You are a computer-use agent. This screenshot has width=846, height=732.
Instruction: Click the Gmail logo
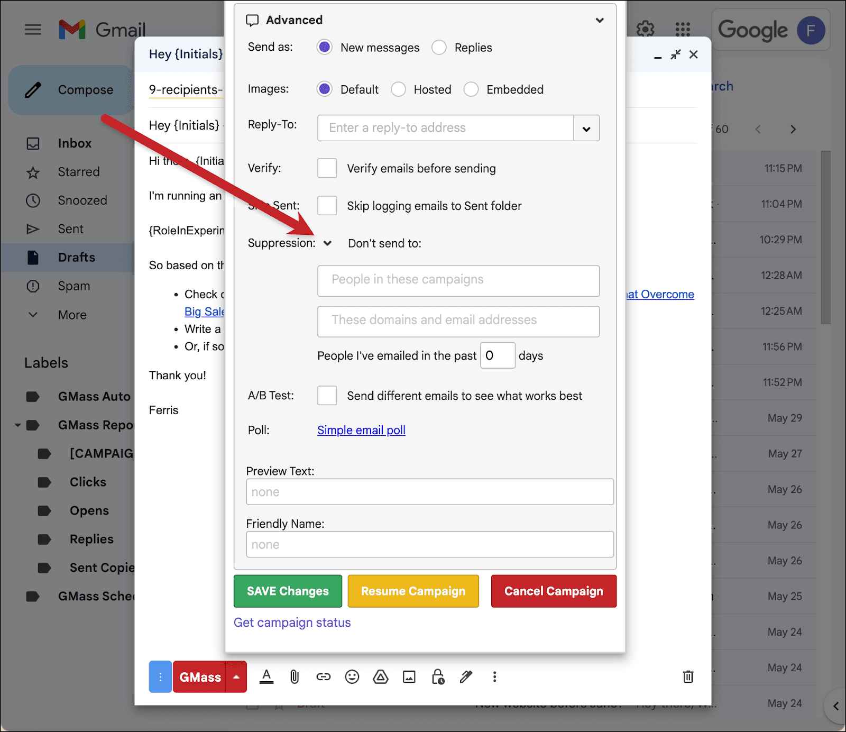tap(102, 30)
